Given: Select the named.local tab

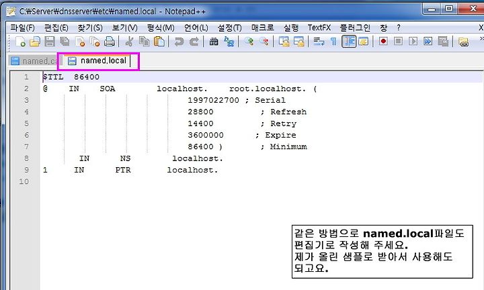Looking at the screenshot, I should coord(98,60).
